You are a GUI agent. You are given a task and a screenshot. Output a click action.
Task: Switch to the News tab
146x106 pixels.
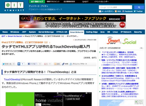coord(5,32)
